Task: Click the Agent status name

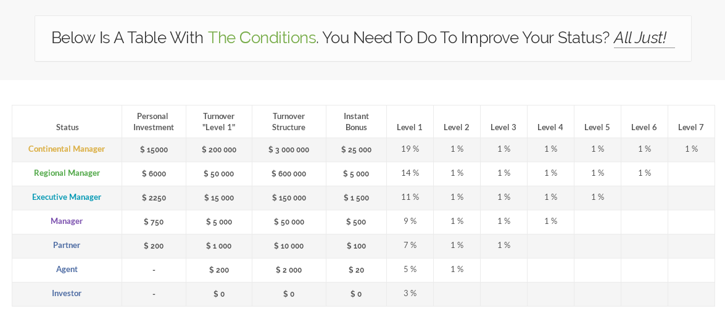Action: 67,269
